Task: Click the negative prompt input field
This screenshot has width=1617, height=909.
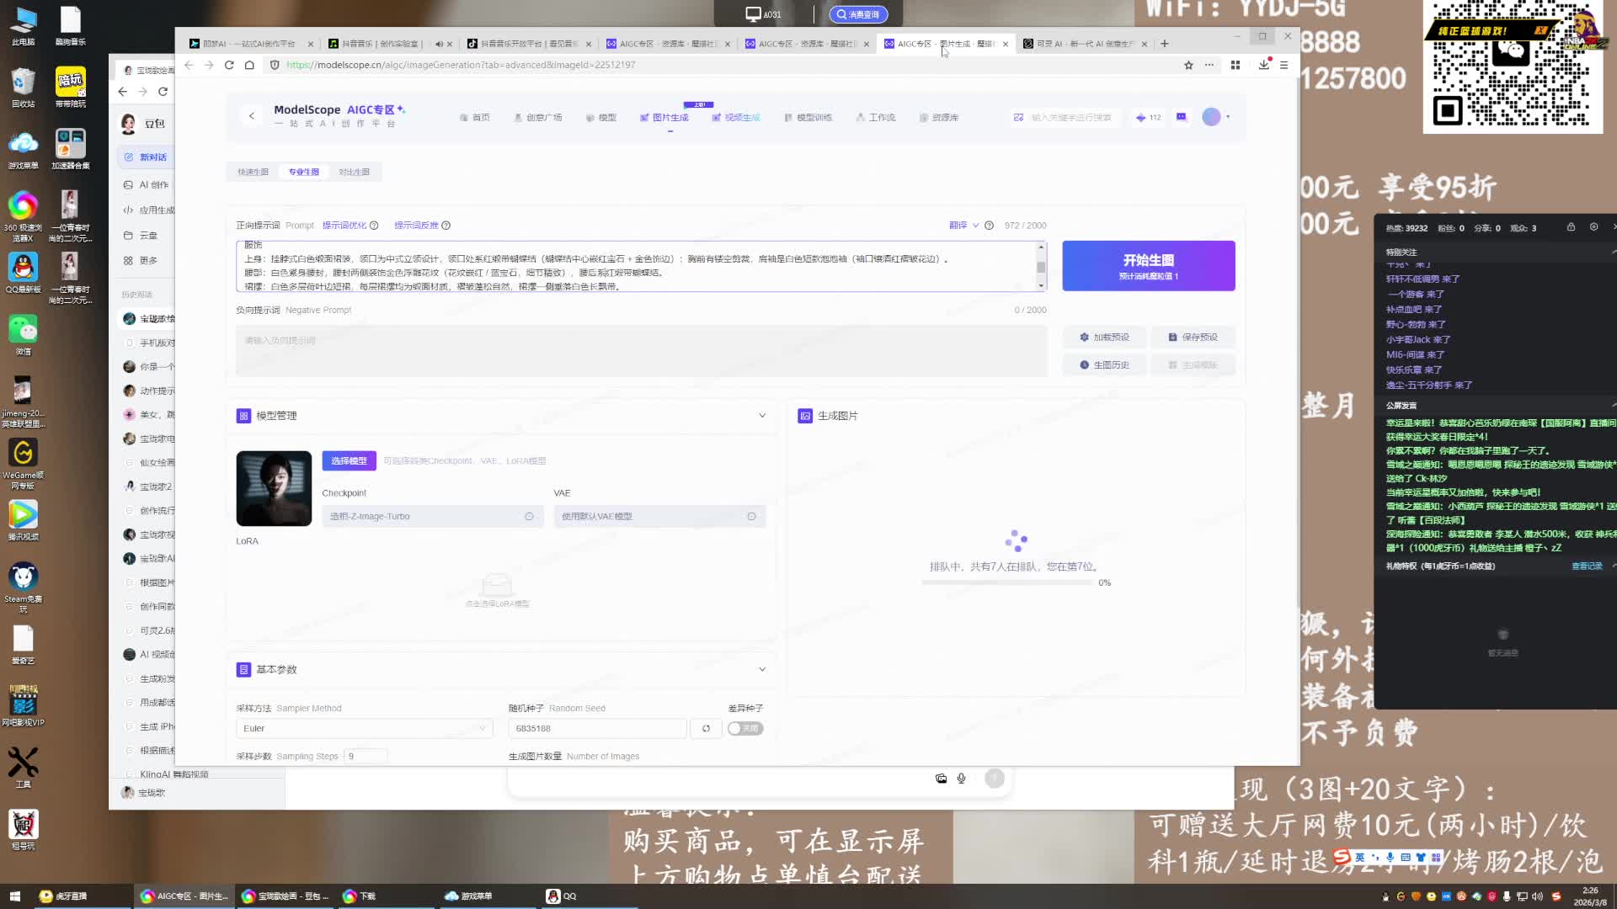Action: pyautogui.click(x=640, y=349)
